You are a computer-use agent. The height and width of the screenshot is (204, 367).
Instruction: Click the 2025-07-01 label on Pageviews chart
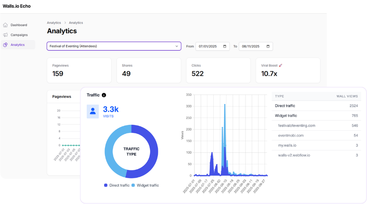(x=59, y=155)
